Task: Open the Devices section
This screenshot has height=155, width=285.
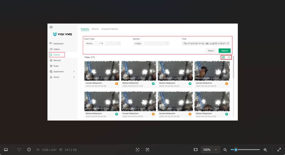Action: (x=57, y=60)
